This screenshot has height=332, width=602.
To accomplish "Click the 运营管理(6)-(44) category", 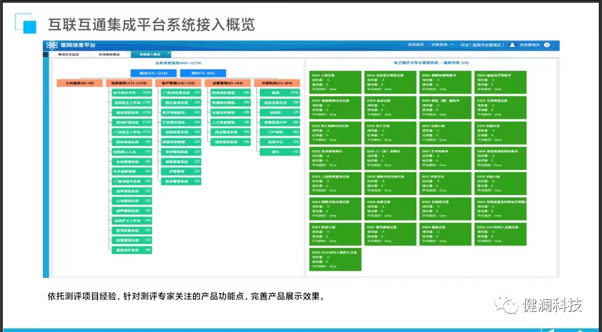I will pos(227,83).
